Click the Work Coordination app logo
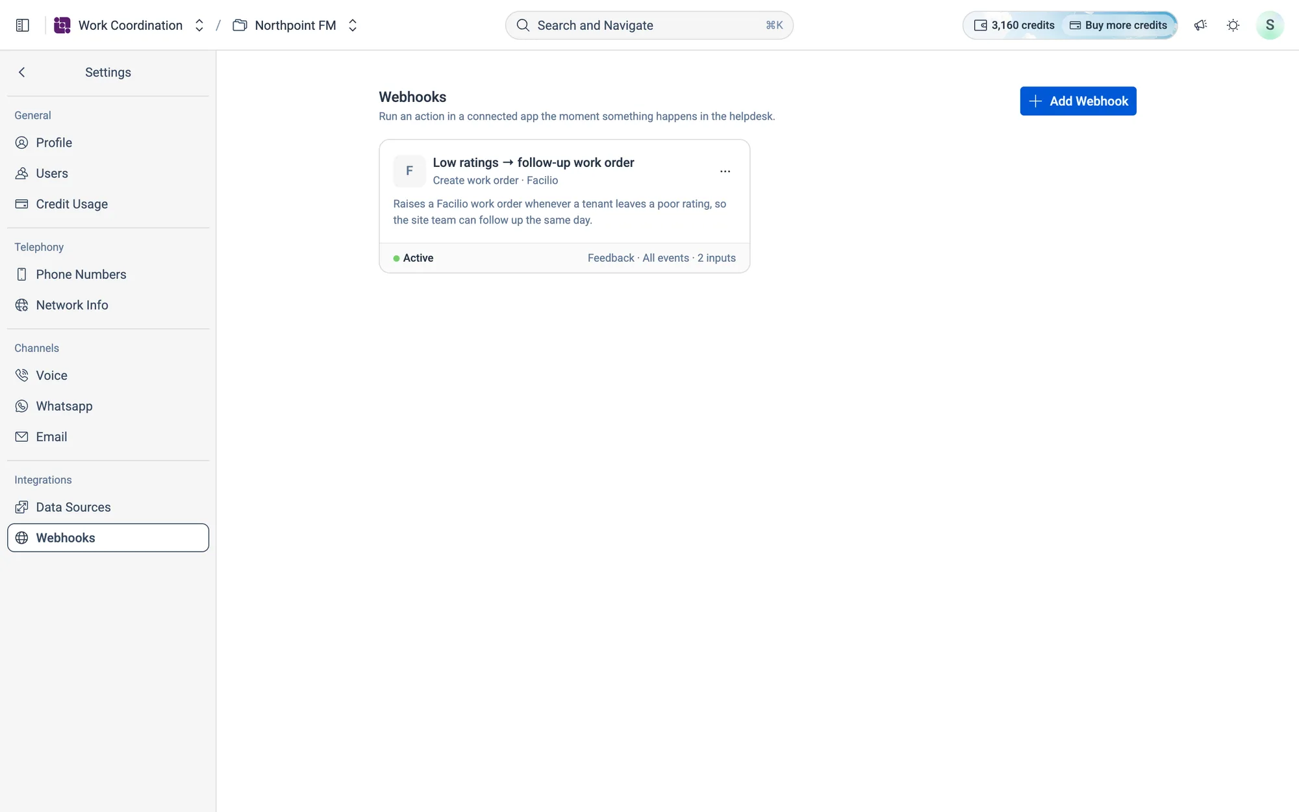Screen dimensions: 1299x812 pyautogui.click(x=62, y=25)
